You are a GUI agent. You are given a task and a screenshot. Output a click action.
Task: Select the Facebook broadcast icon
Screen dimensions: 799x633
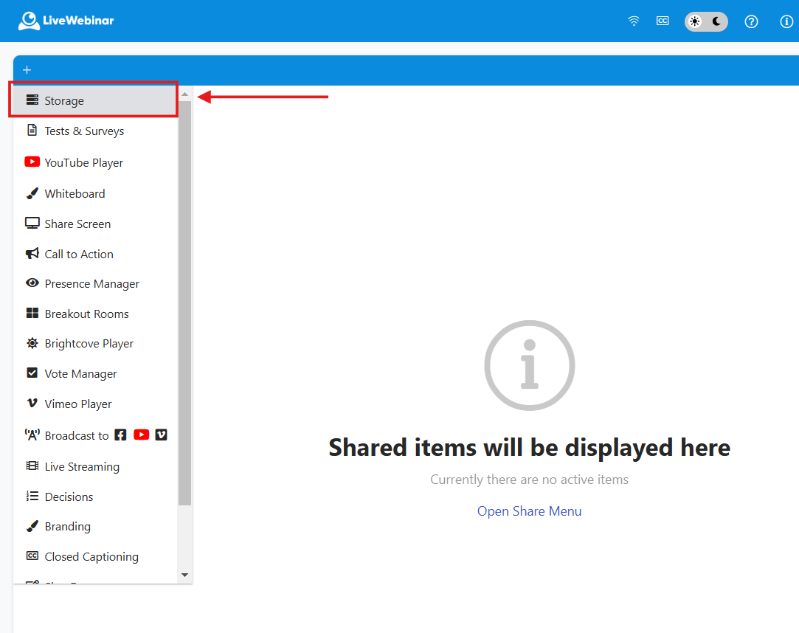(120, 435)
